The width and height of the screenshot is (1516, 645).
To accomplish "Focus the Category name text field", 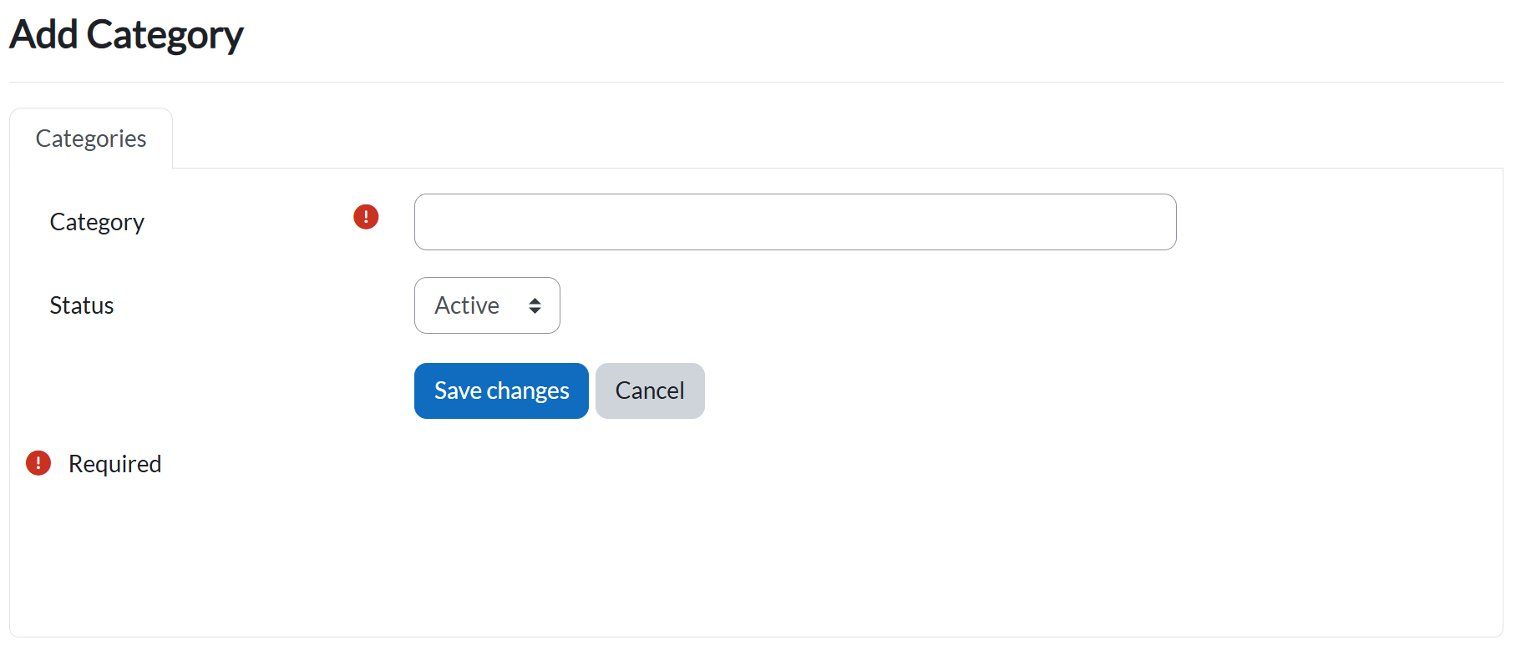I will (795, 222).
